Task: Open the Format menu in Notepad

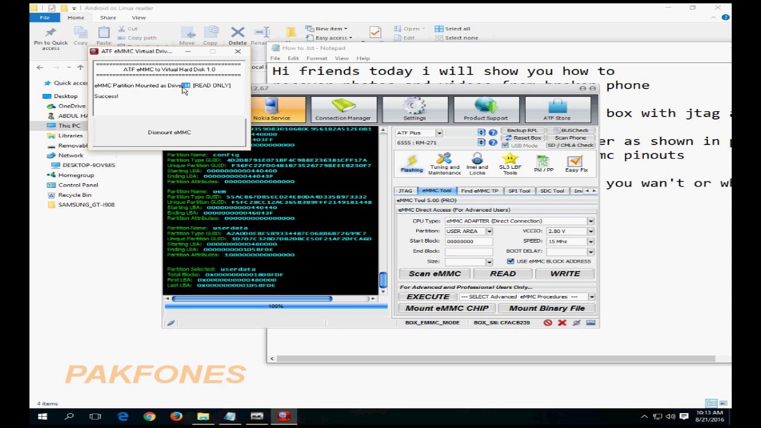Action: (316, 58)
